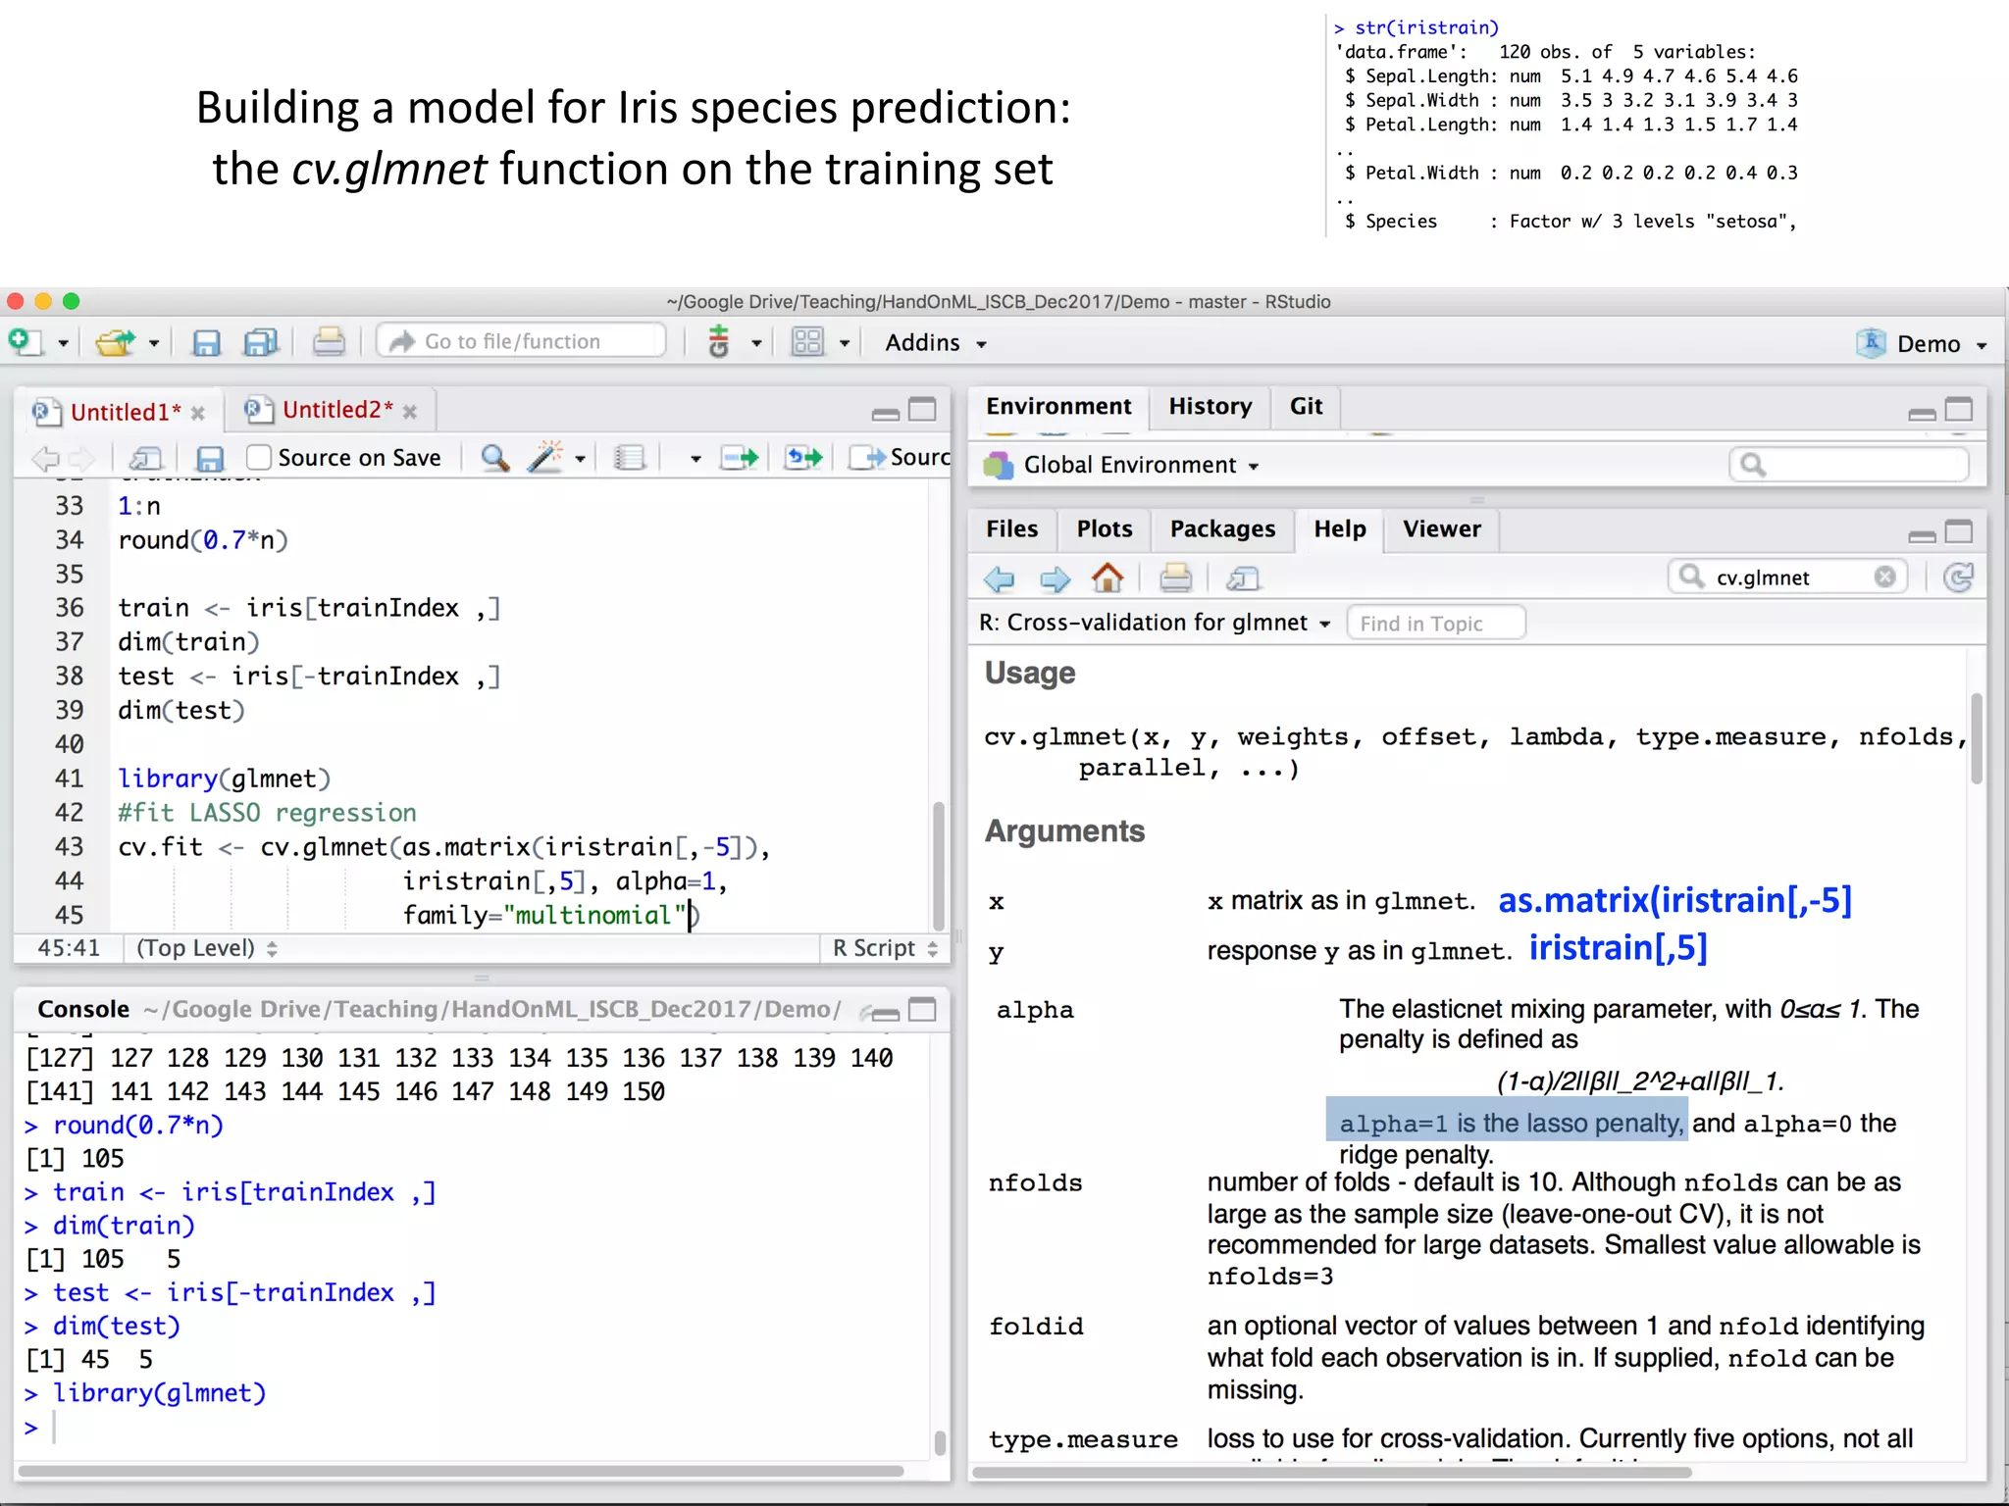
Task: Click the source editor vertical scrollbar
Action: click(939, 866)
